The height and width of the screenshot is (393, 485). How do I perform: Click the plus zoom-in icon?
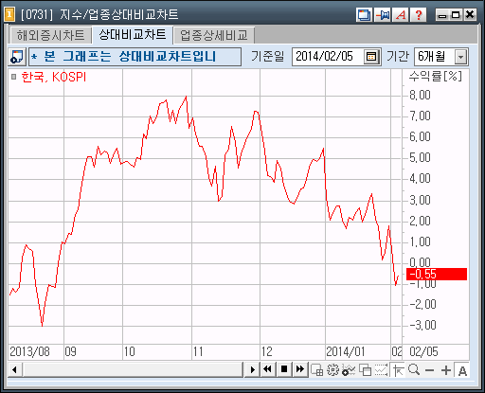click(446, 370)
